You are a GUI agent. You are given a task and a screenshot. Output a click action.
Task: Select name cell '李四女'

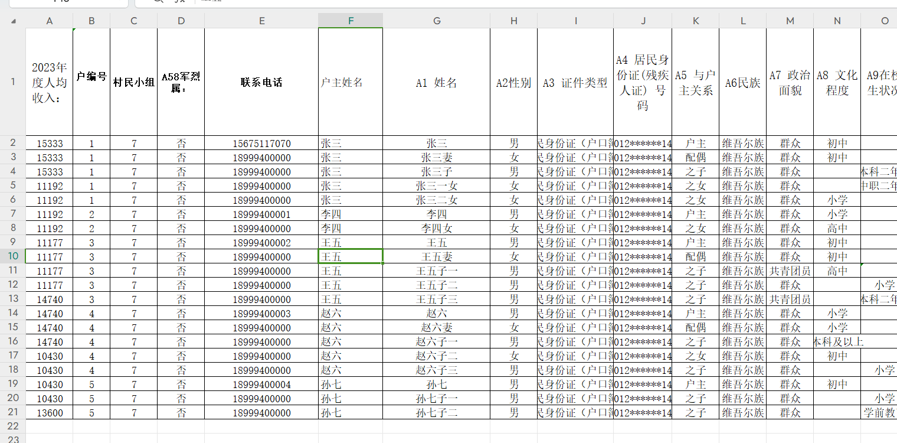pyautogui.click(x=437, y=228)
